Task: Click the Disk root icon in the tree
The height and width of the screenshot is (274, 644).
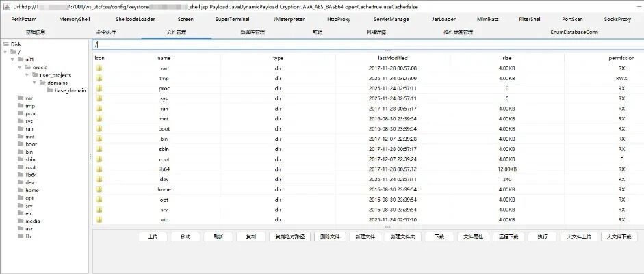Action: [5, 44]
